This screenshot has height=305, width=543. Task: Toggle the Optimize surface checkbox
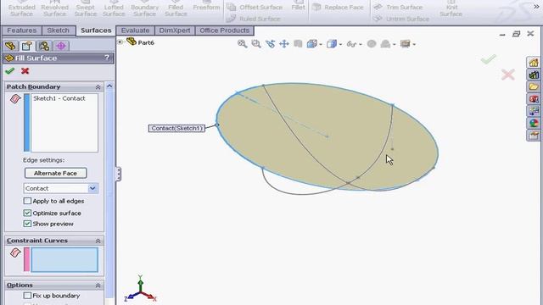[x=27, y=213]
